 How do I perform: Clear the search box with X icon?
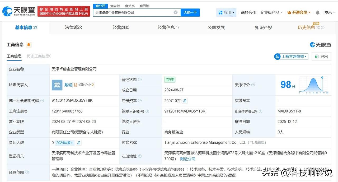[x=176, y=12]
